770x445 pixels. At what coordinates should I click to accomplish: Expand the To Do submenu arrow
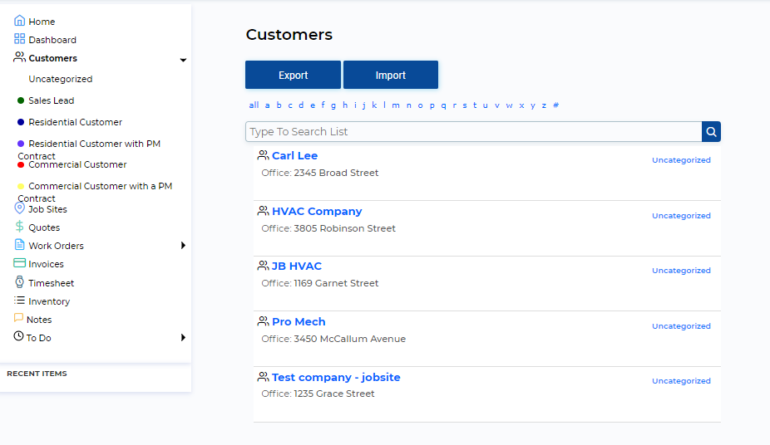183,337
